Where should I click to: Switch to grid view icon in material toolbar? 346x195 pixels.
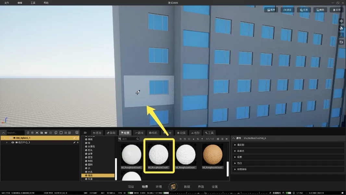click(x=218, y=139)
